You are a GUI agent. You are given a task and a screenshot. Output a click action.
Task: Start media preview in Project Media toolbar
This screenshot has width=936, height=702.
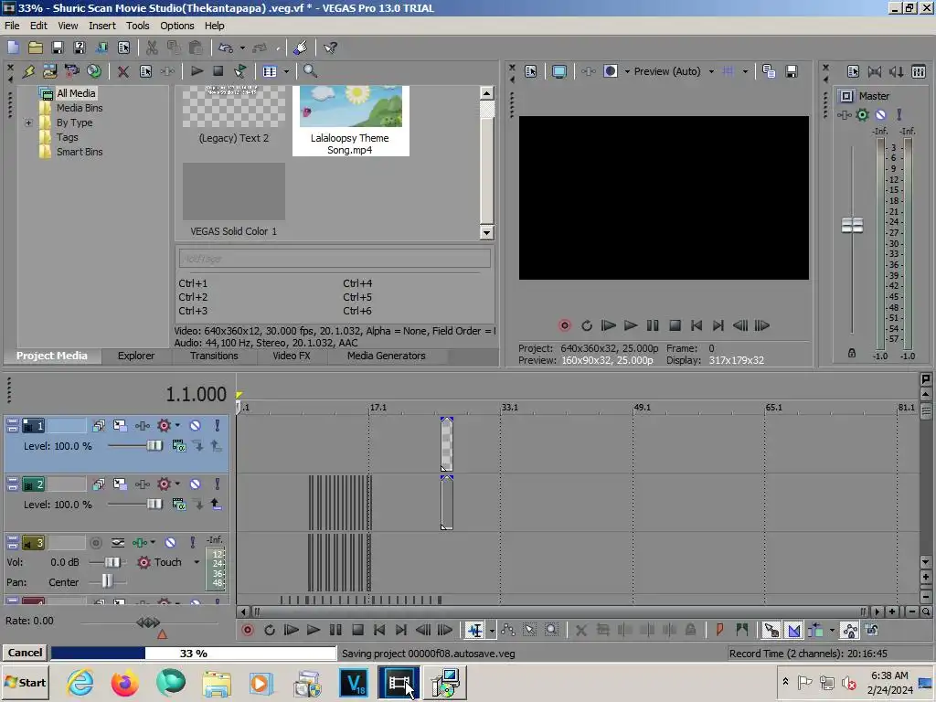pos(197,71)
